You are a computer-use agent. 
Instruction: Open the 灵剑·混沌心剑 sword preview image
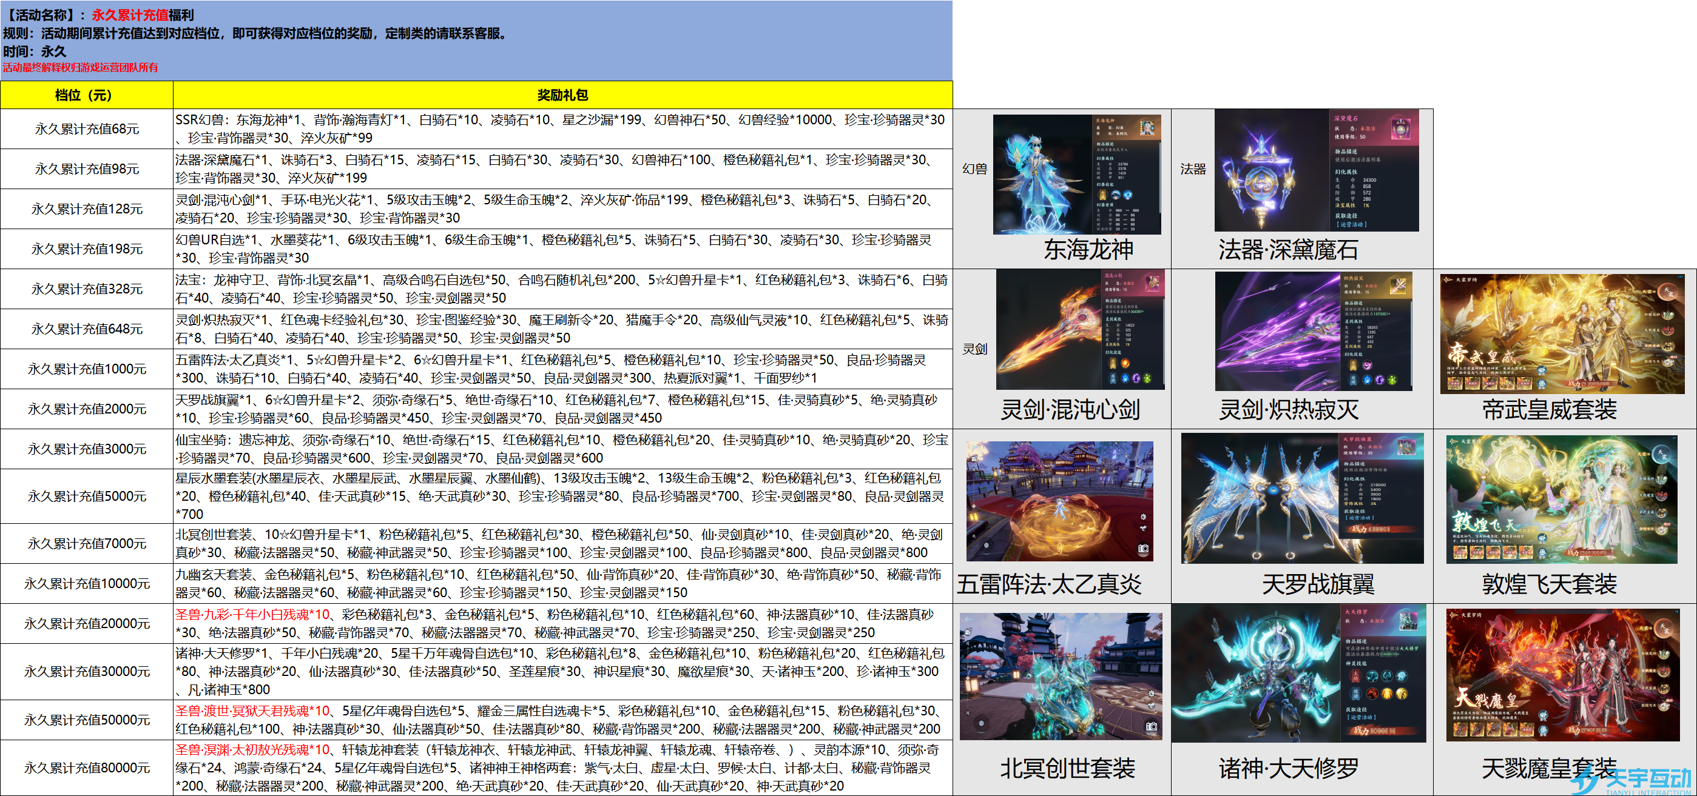pos(1080,330)
